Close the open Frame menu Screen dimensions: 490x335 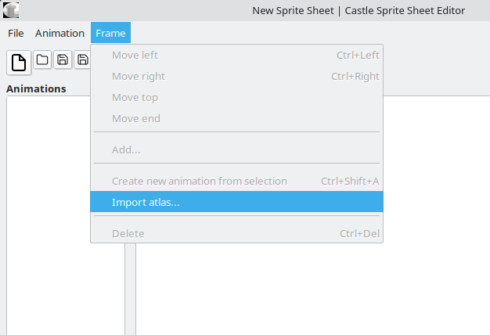(x=110, y=33)
